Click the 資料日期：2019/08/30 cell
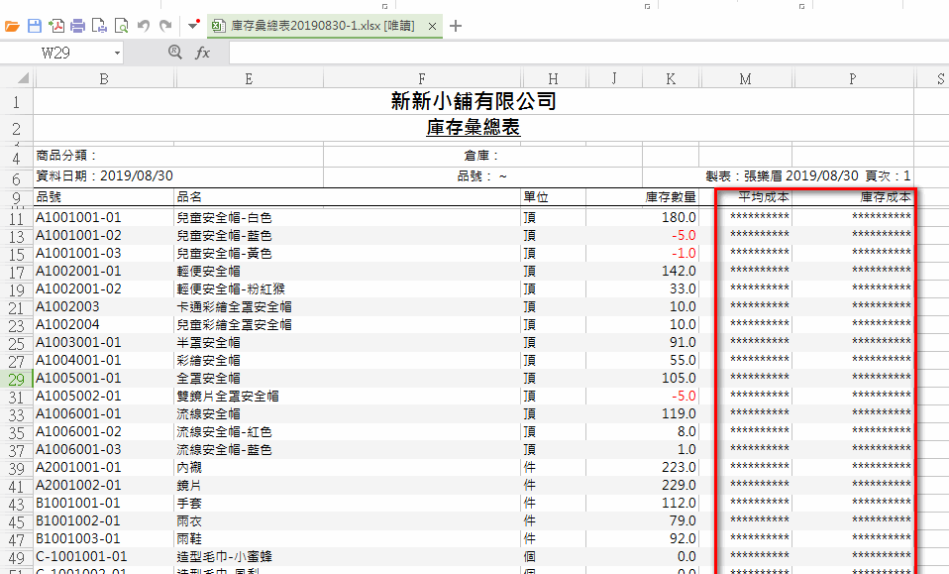The height and width of the screenshot is (574, 949). pyautogui.click(x=104, y=176)
